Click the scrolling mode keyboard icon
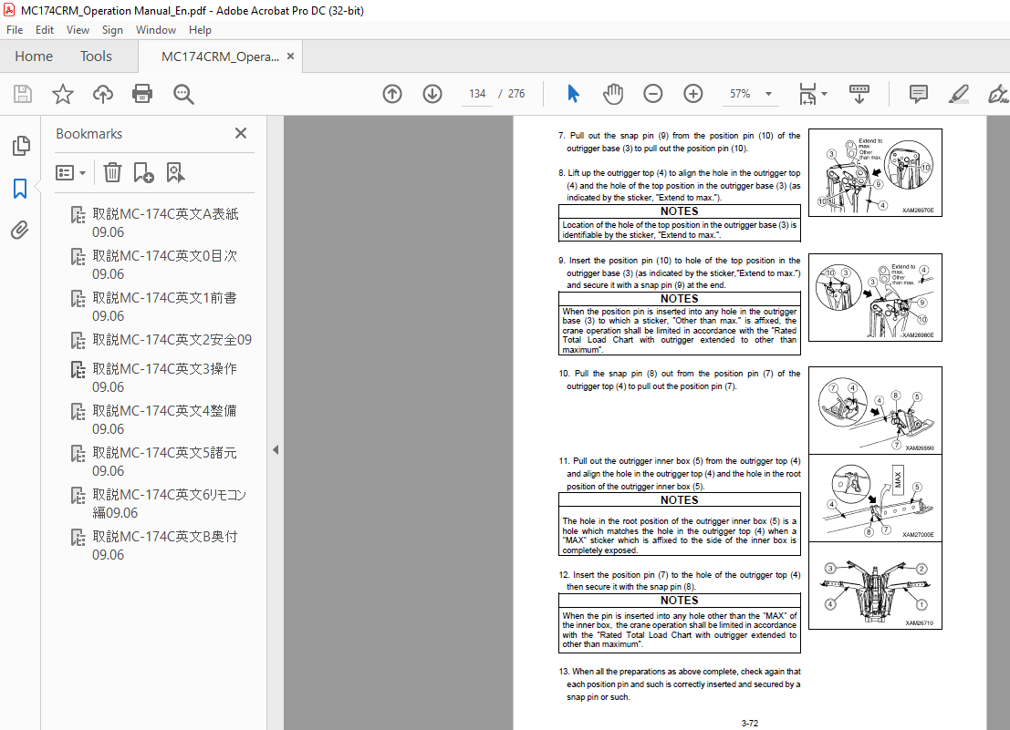The image size is (1010, 730). (859, 94)
